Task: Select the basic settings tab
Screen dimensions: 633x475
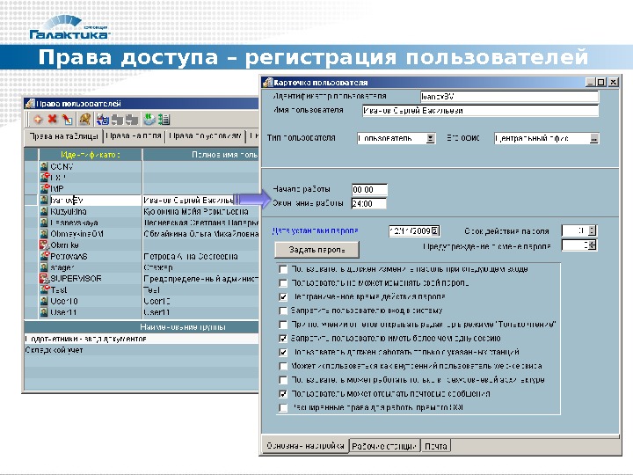Action: 305,445
